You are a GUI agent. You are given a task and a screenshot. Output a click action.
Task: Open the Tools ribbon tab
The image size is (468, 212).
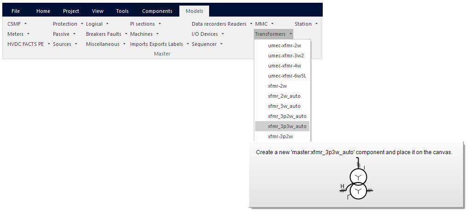click(x=122, y=11)
